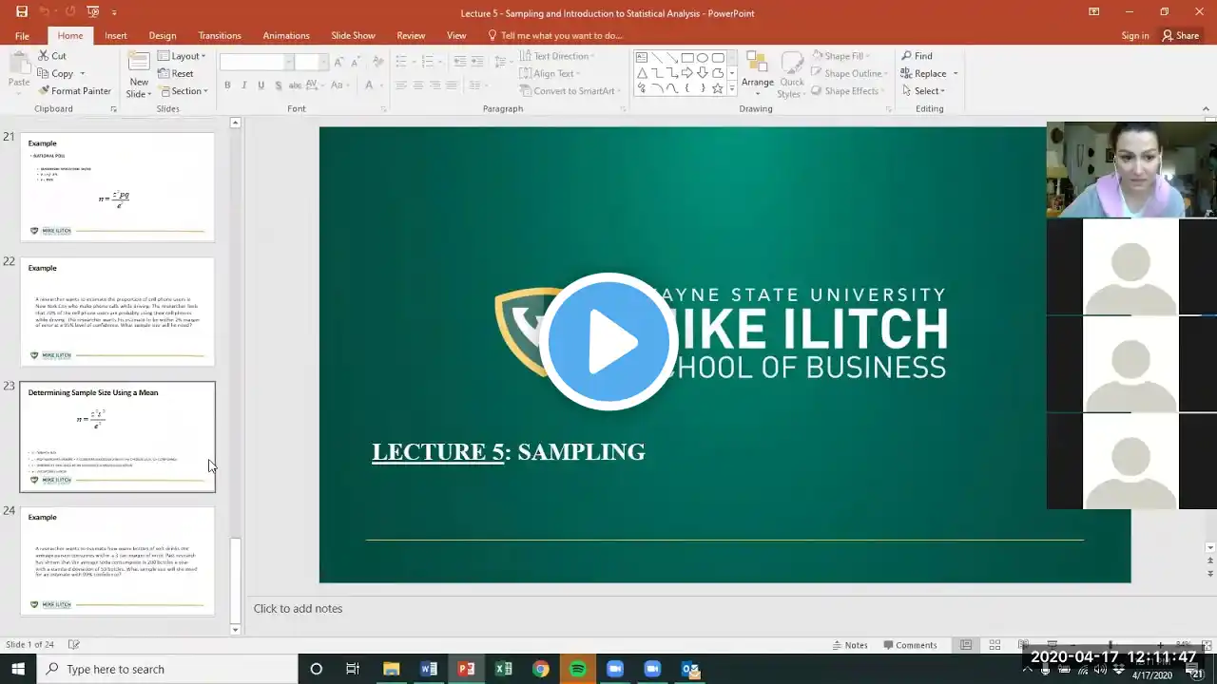Select the Rectangle shape in the gallery
This screenshot has height=684, width=1217.
tap(687, 57)
